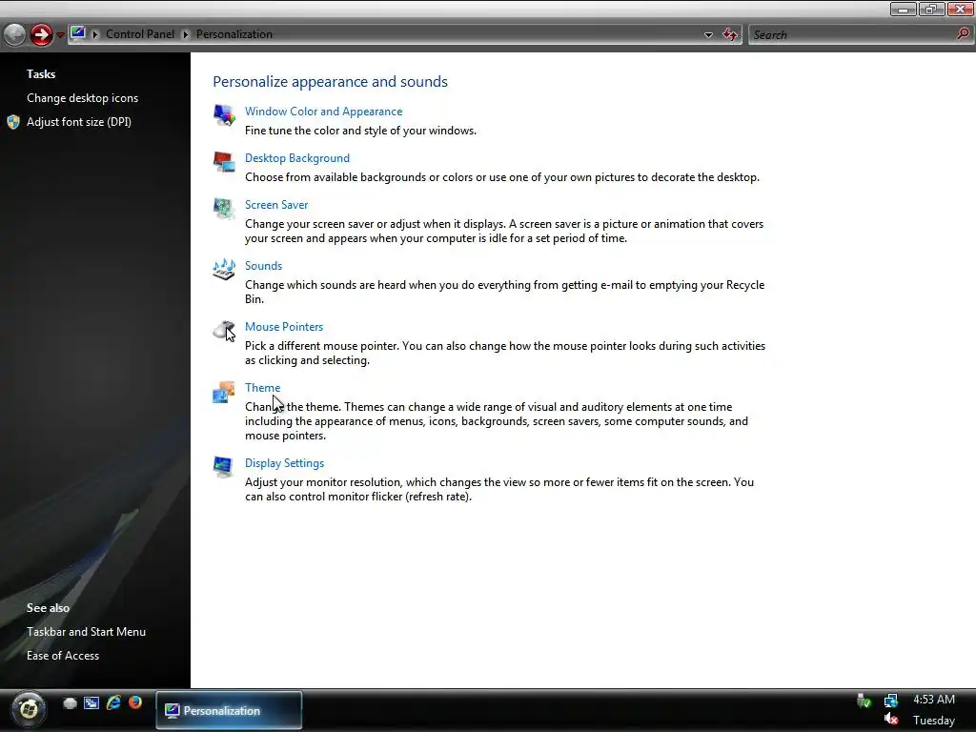Click the Tuesday date text in tray
The width and height of the screenshot is (976, 732).
[934, 721]
